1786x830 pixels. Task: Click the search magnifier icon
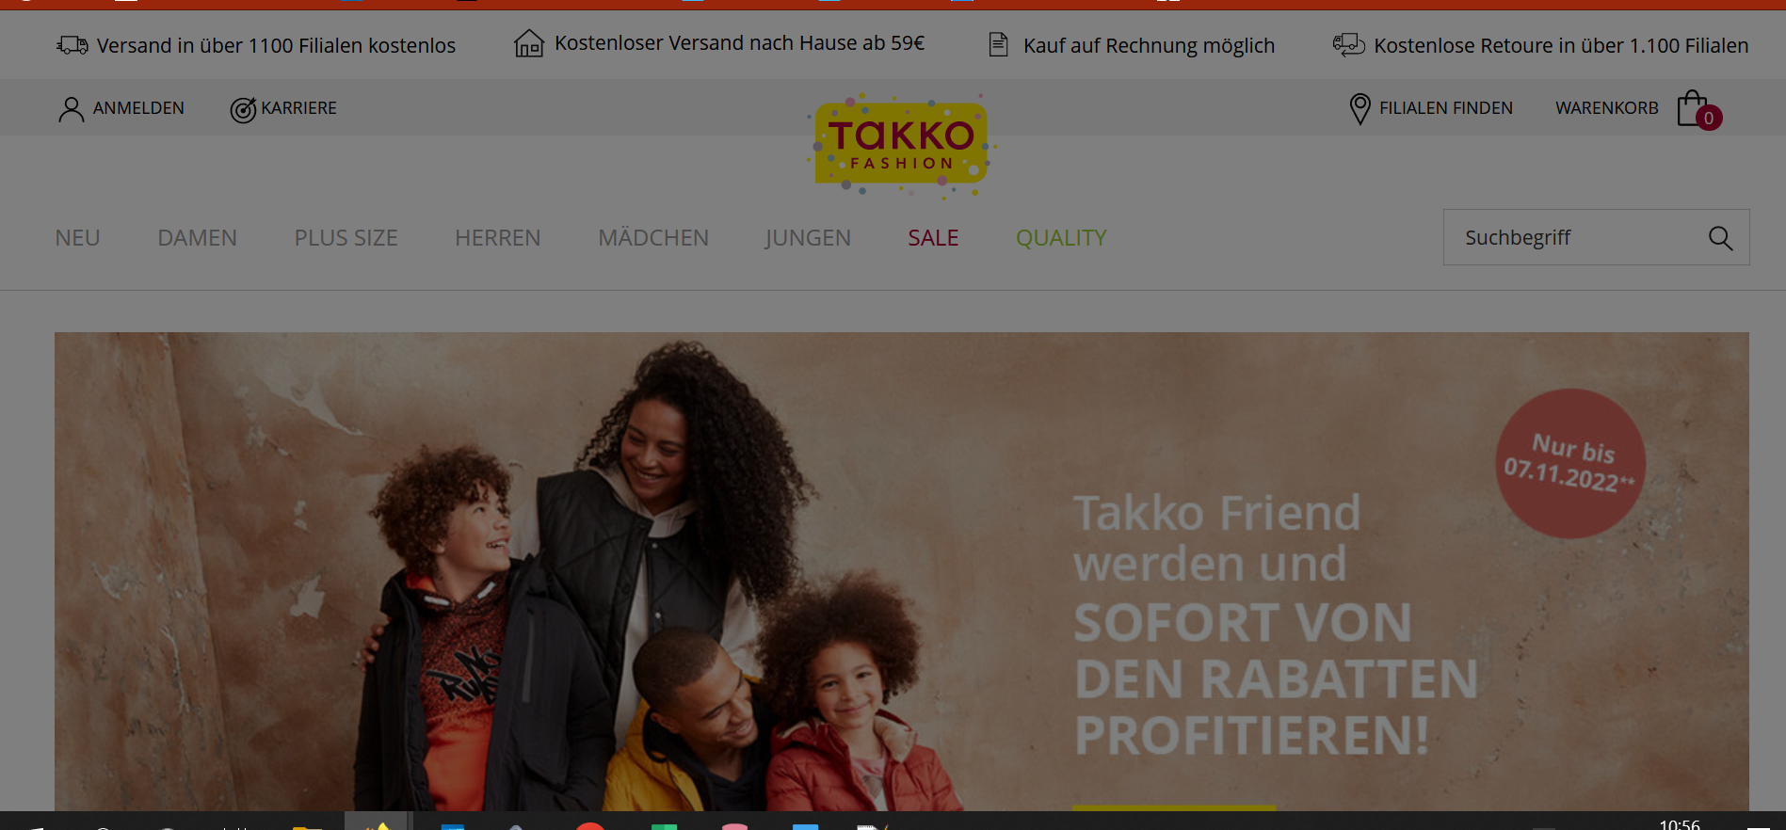1720,238
